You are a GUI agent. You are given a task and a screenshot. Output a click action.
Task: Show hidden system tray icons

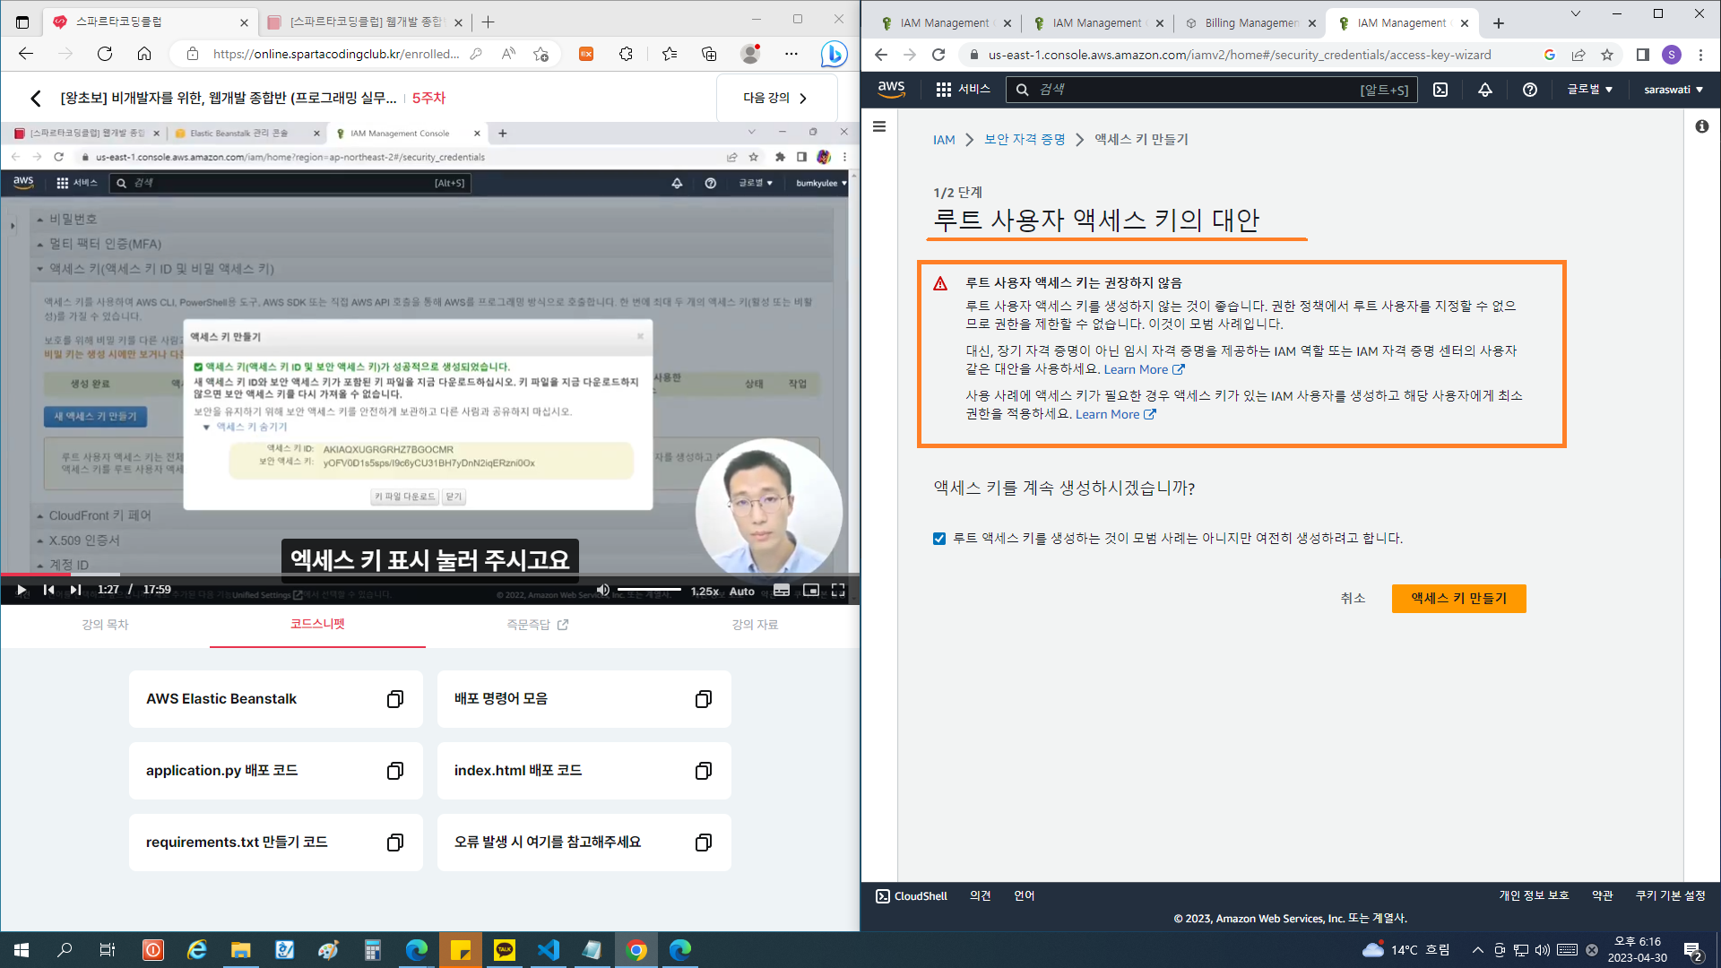click(x=1478, y=950)
